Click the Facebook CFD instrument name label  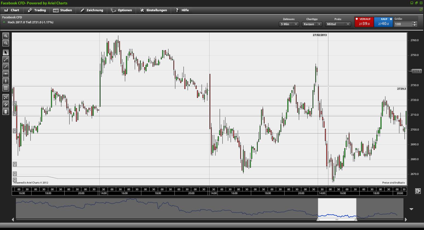coord(12,17)
